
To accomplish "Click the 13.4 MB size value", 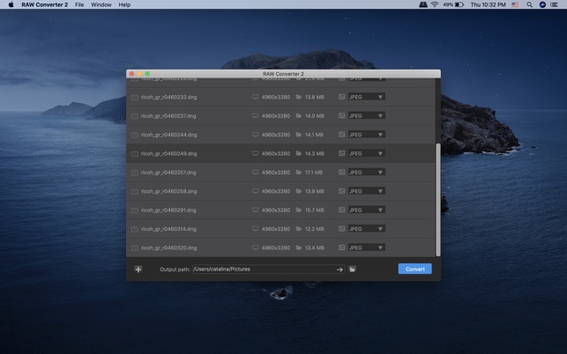I will pos(314,247).
